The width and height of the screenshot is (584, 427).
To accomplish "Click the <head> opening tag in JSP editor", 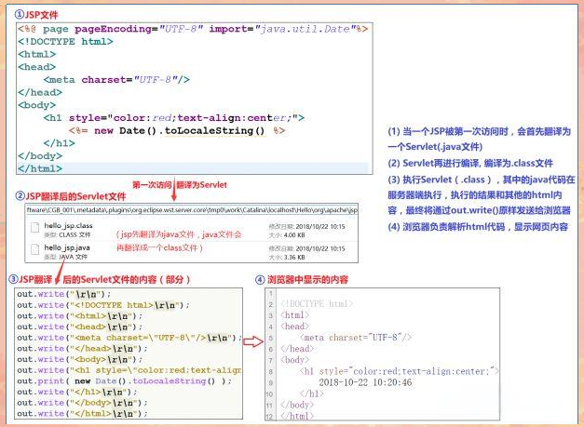I will click(x=36, y=67).
